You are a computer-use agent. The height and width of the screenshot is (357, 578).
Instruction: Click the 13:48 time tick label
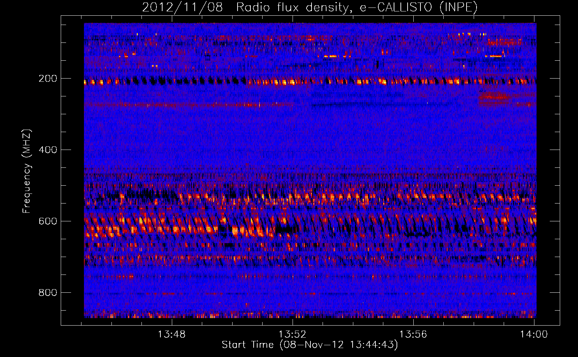tap(172, 335)
